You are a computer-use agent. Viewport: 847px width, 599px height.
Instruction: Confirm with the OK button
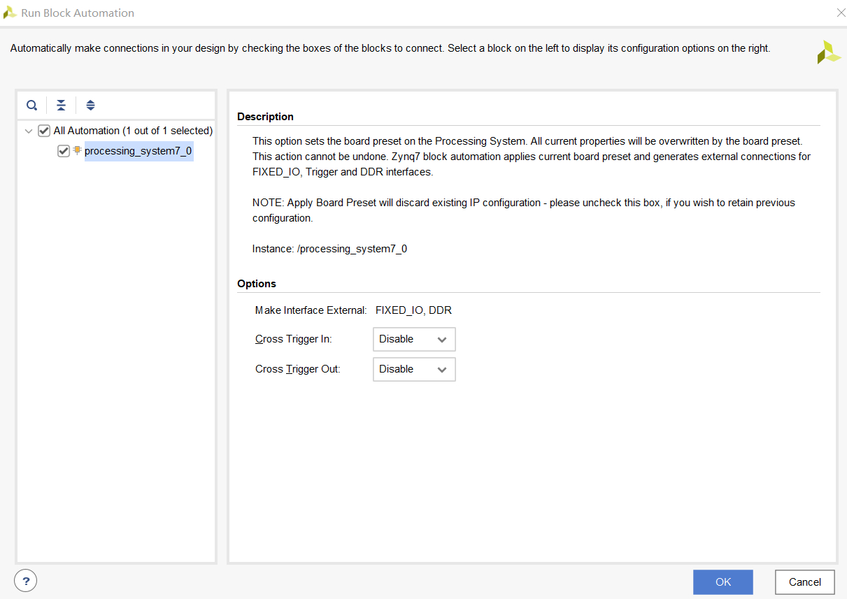click(x=723, y=582)
